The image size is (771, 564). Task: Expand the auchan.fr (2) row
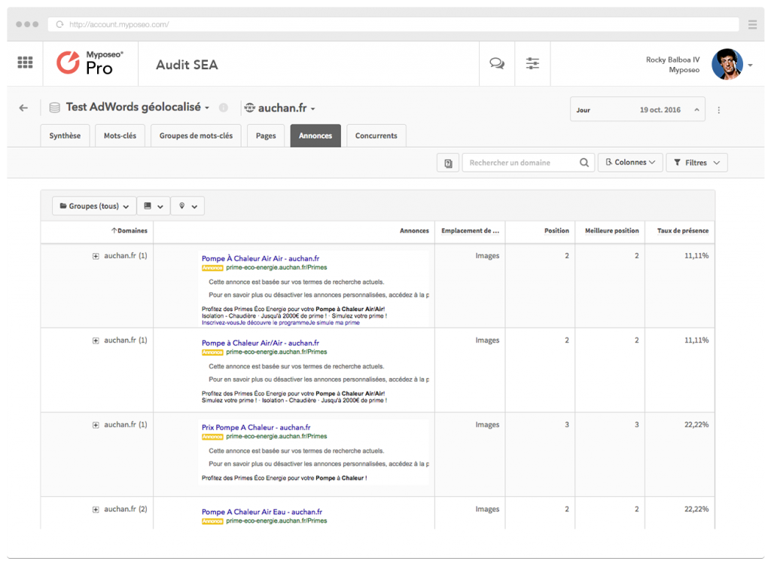96,510
